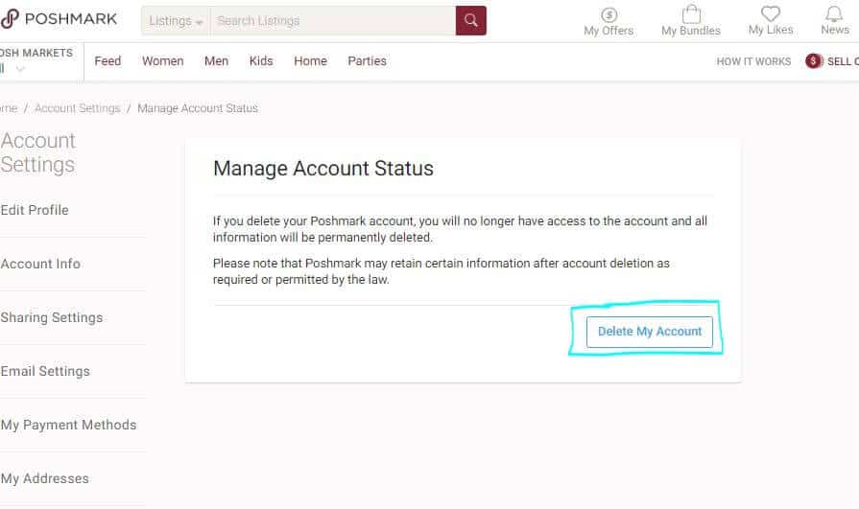Go to the Parties tab

367,61
